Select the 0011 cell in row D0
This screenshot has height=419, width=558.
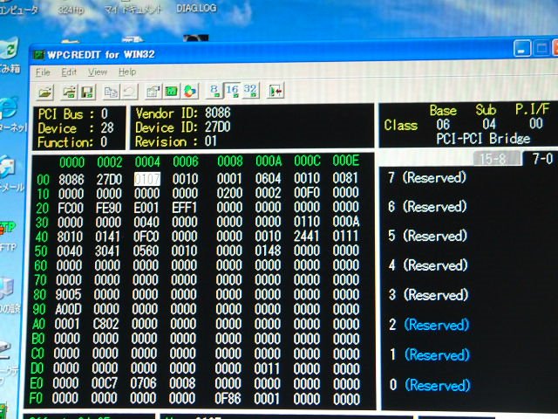point(268,368)
